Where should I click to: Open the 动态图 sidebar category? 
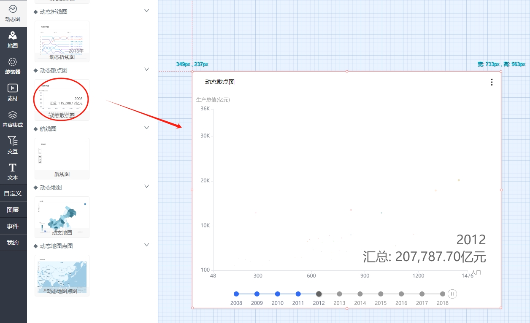13,13
